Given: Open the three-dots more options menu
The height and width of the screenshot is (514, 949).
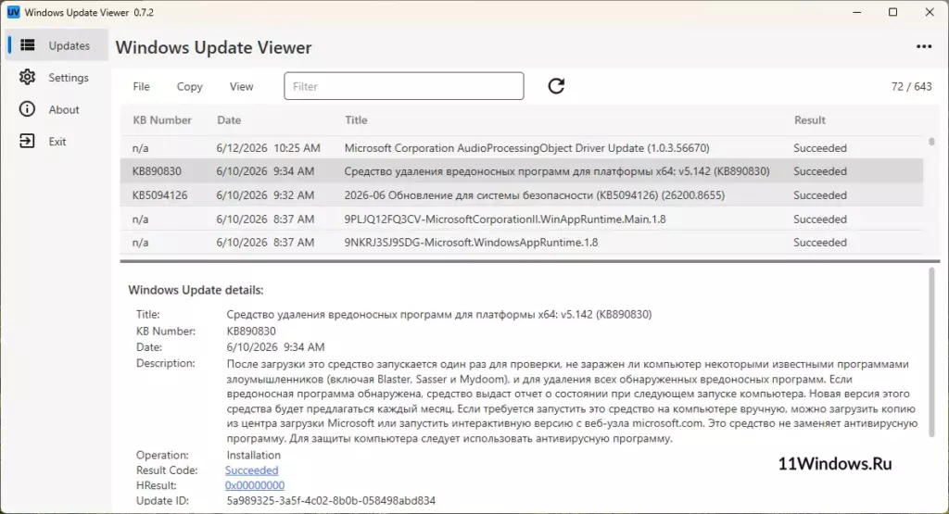Looking at the screenshot, I should coord(924,46).
